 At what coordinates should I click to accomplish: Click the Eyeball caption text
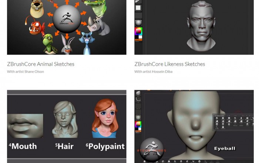(x=225, y=148)
